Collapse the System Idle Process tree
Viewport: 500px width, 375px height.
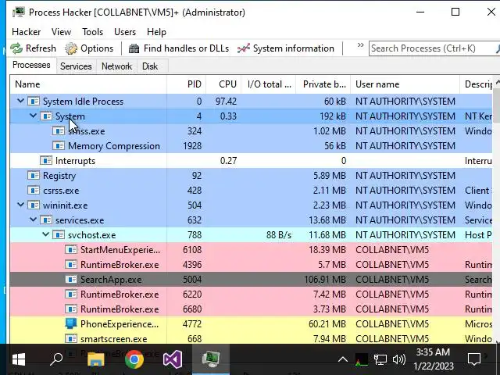[21, 101]
